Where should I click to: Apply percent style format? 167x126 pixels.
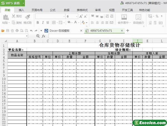157,16
